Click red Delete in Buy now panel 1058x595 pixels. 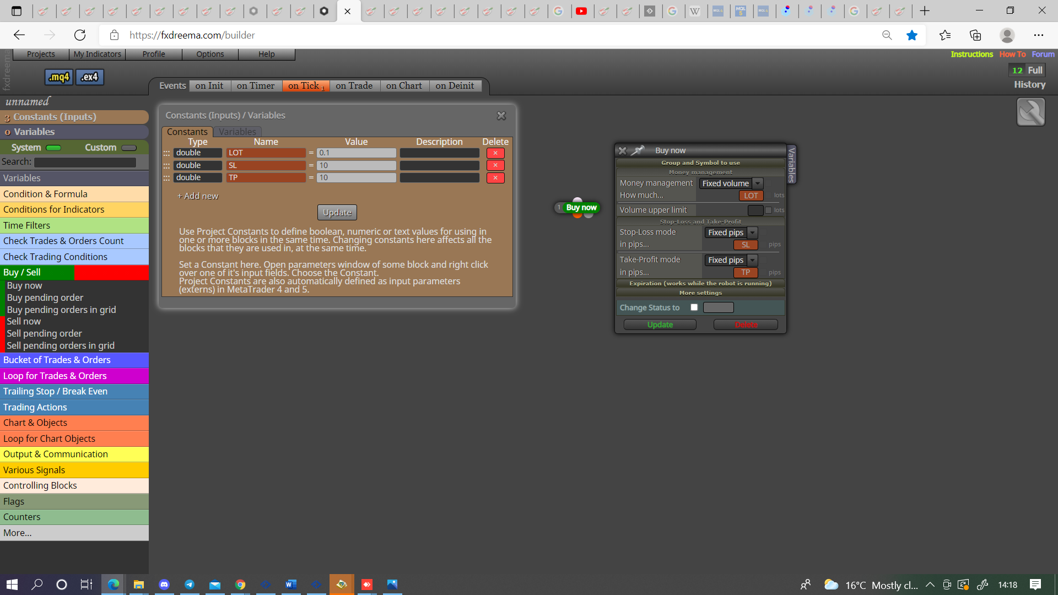point(746,324)
